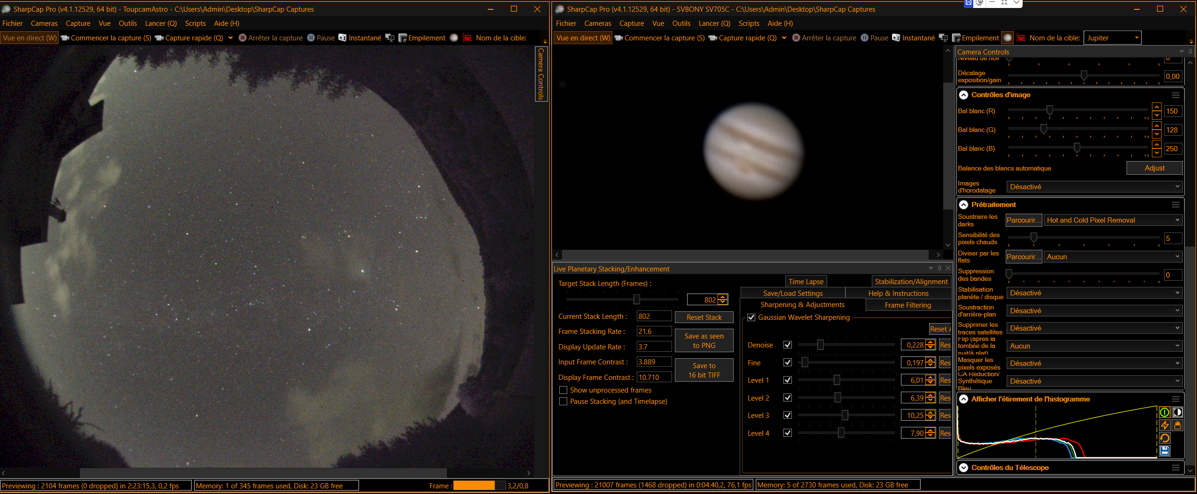Click red NGC icon in SVBONY toolbar
This screenshot has width=1197, height=494.
pyautogui.click(x=1021, y=38)
